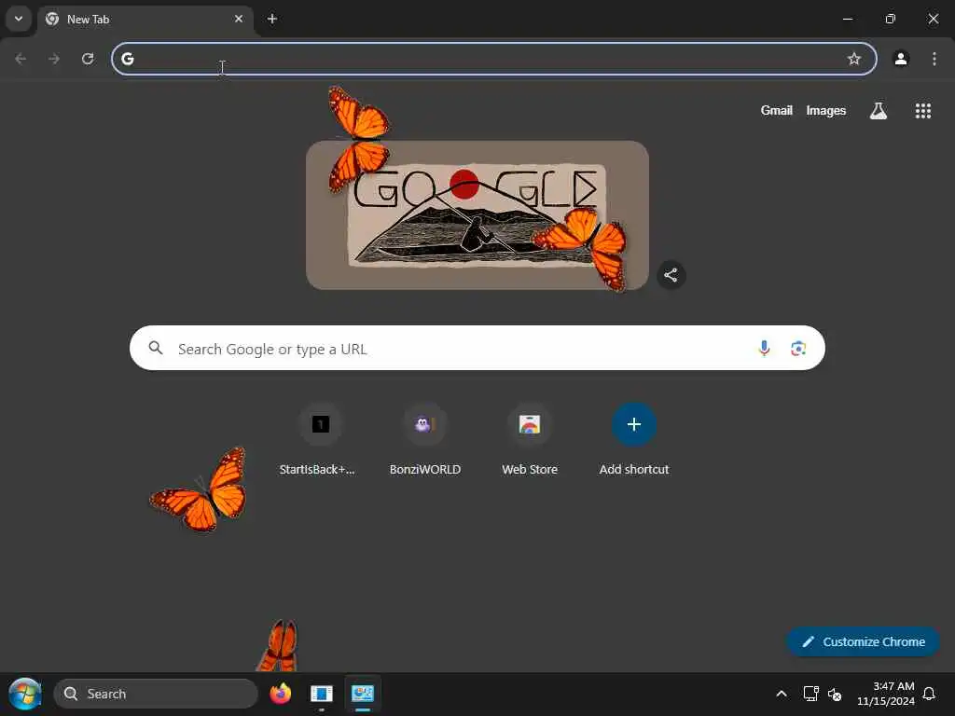Open the Gmail link
Image resolution: width=955 pixels, height=716 pixels.
click(x=776, y=110)
